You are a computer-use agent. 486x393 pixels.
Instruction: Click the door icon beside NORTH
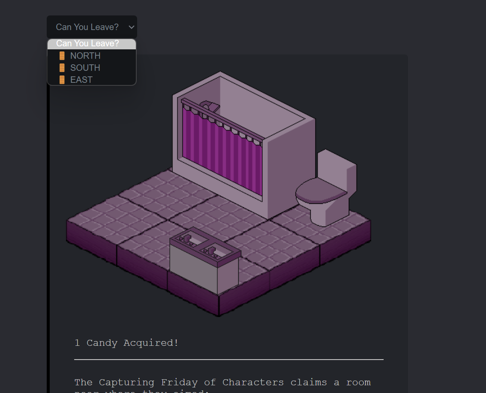pos(62,56)
